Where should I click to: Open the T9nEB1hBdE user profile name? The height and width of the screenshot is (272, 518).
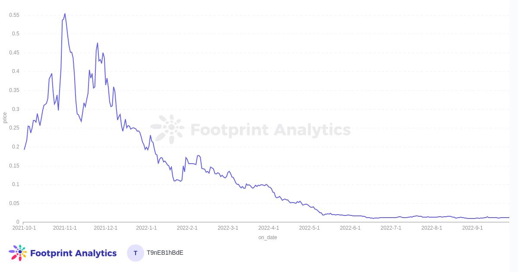[x=165, y=253]
